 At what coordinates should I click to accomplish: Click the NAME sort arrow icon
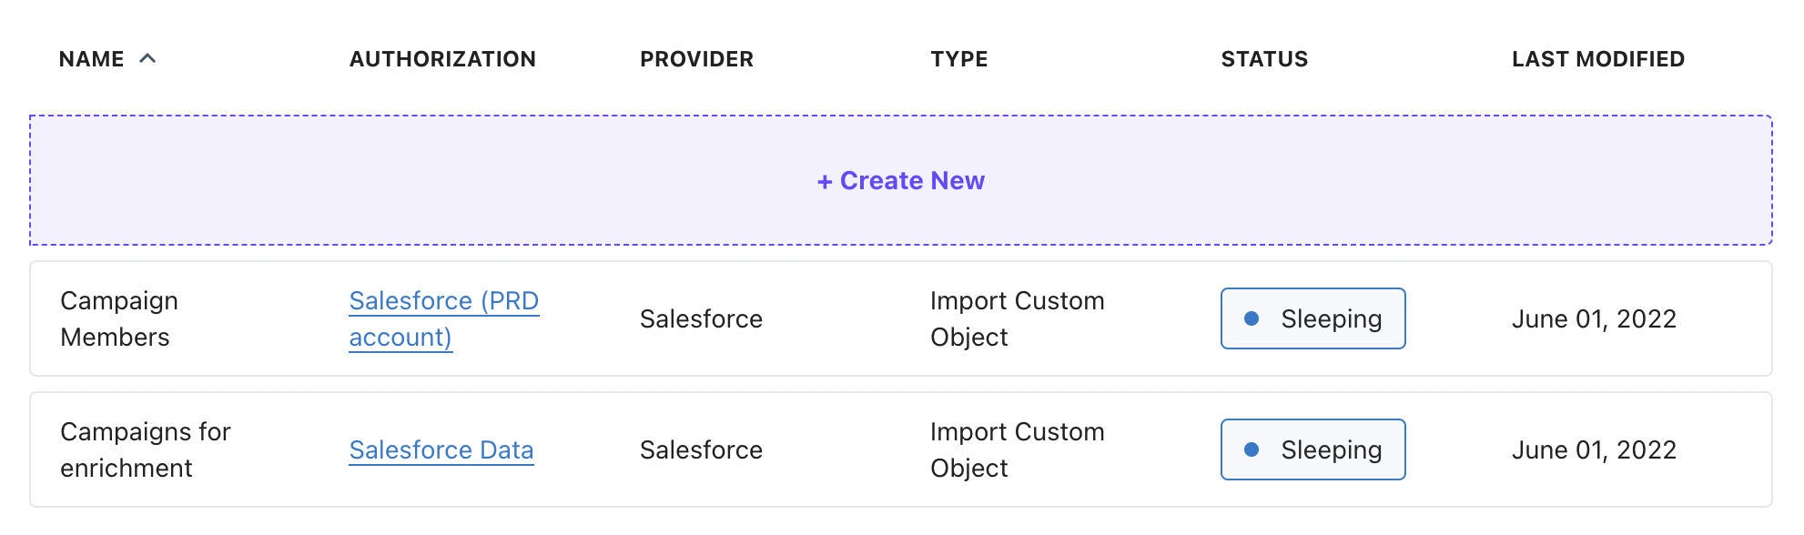(x=147, y=59)
